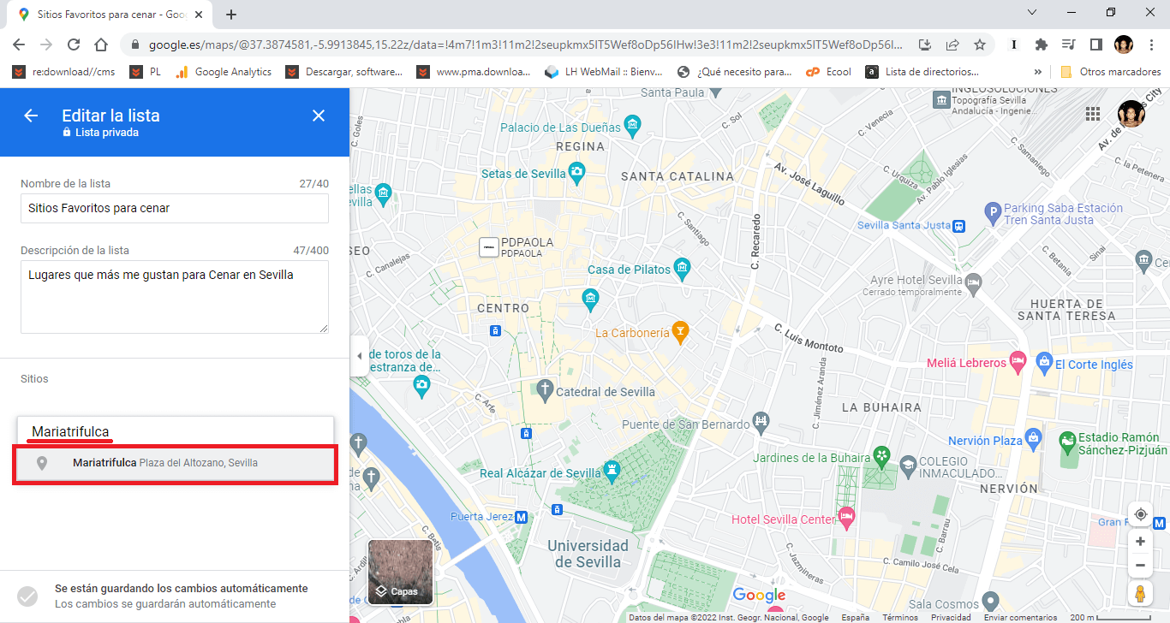
Task: Zoom in on the map
Action: [1140, 542]
